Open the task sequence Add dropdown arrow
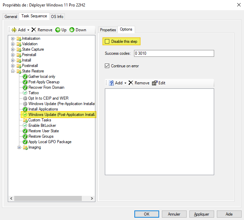Screen dimensions: 244x220 click(x=28, y=30)
